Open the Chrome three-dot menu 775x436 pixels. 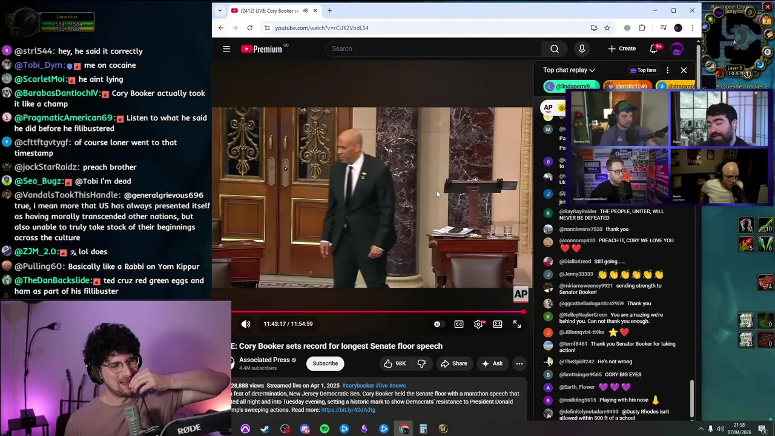693,28
